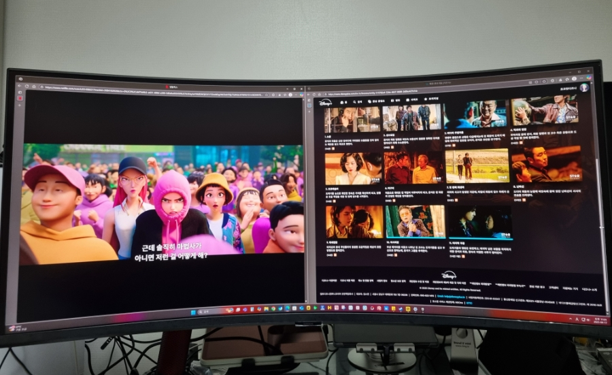Screen dimensions: 612x375
Task: Play Disney+ episode 8 thumbnail
Action: pyautogui.click(x=547, y=164)
